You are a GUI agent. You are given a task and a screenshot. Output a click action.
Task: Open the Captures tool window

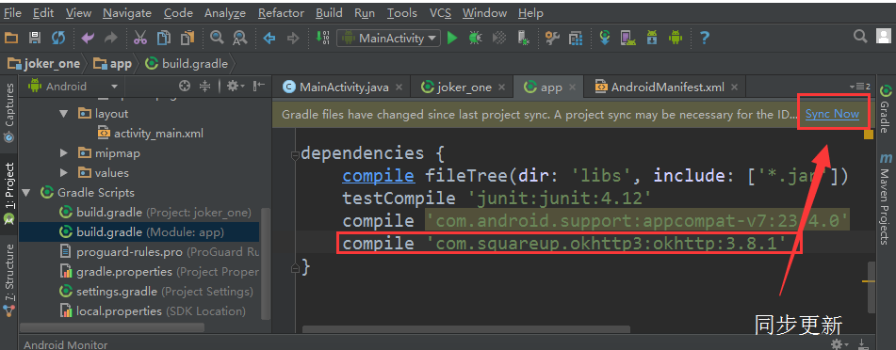(x=8, y=113)
